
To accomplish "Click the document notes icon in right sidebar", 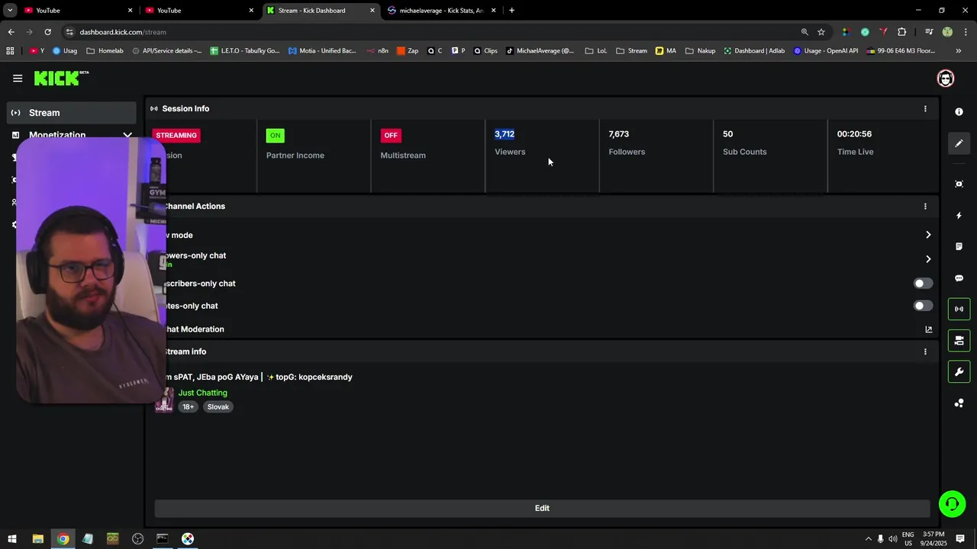I will pyautogui.click(x=959, y=246).
